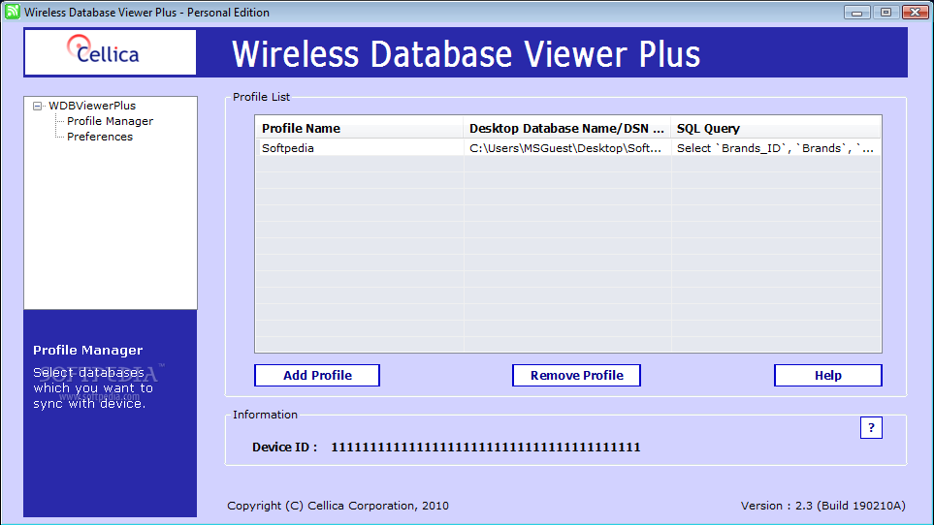Open Preferences in the tree
Screen dimensions: 934x525
pos(100,137)
